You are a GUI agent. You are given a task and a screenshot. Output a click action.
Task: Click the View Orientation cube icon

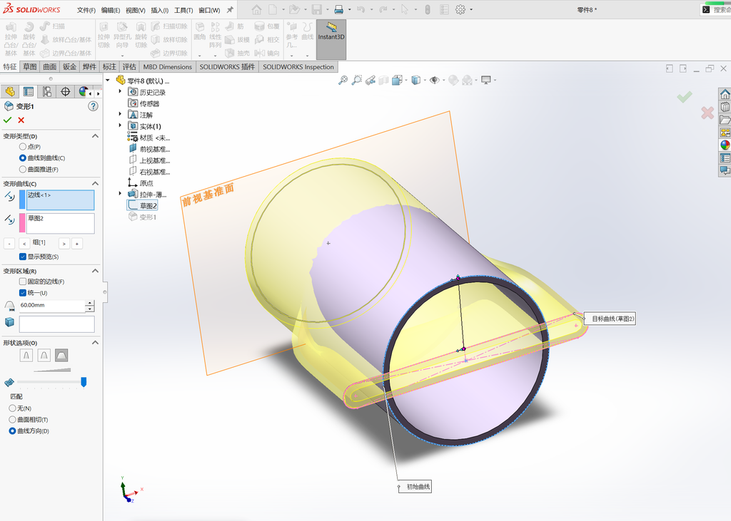tap(397, 80)
